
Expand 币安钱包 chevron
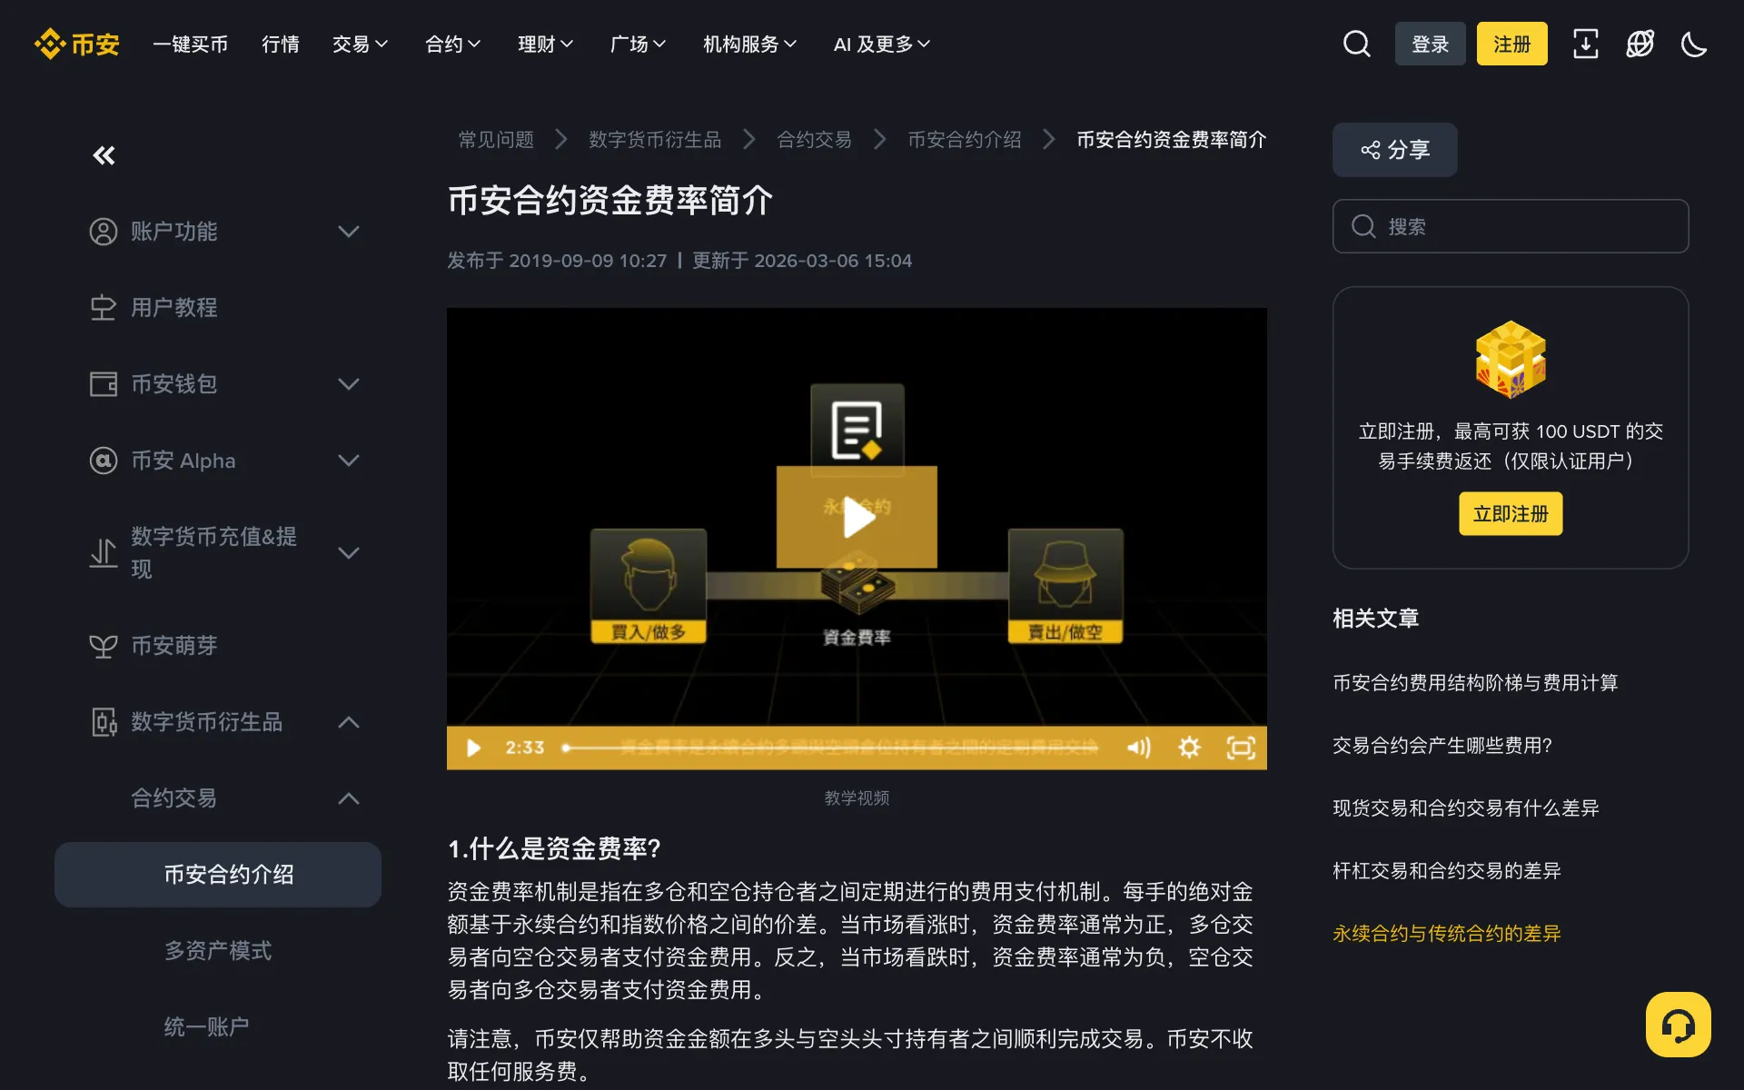(349, 384)
